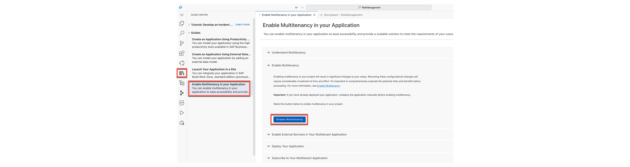Open the hexagonal sidebar icon below Extensions

[182, 63]
